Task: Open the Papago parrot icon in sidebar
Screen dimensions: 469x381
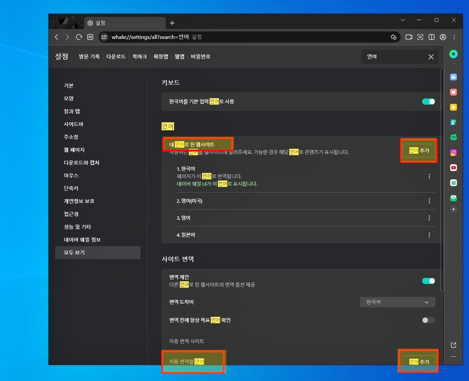Action: click(x=454, y=122)
